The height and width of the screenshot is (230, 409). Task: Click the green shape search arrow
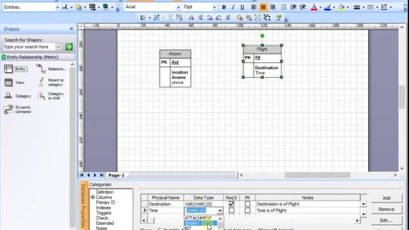69,47
